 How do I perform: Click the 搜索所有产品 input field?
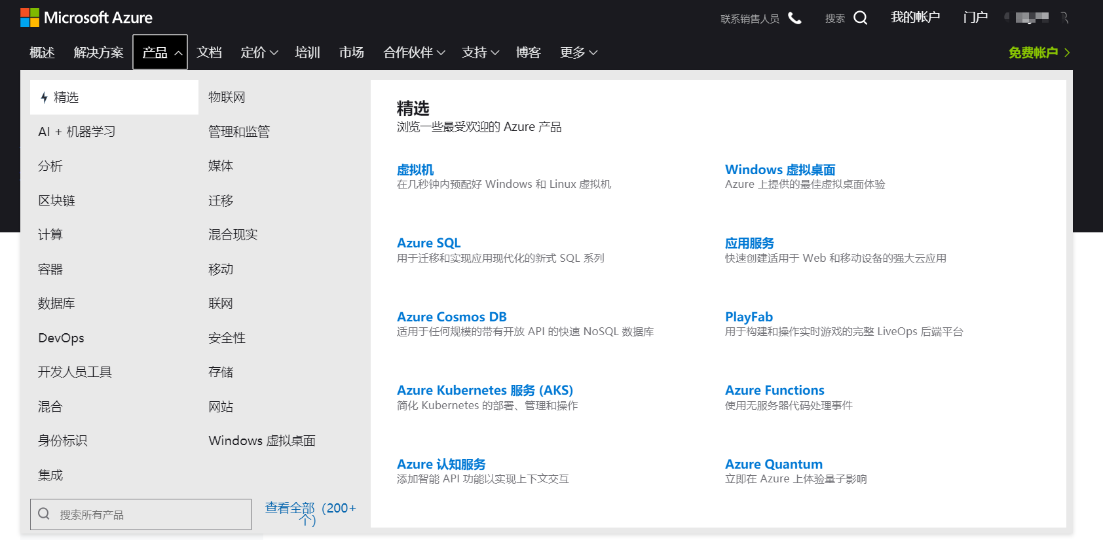pyautogui.click(x=141, y=514)
